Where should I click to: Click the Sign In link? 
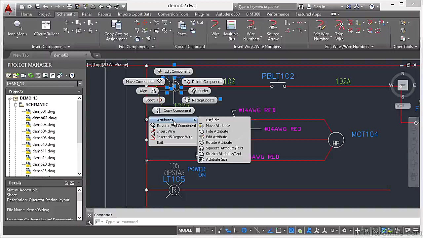[319, 7]
